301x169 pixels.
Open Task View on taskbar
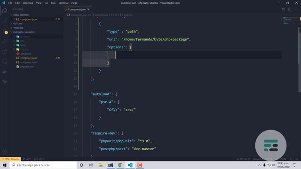pos(91,165)
